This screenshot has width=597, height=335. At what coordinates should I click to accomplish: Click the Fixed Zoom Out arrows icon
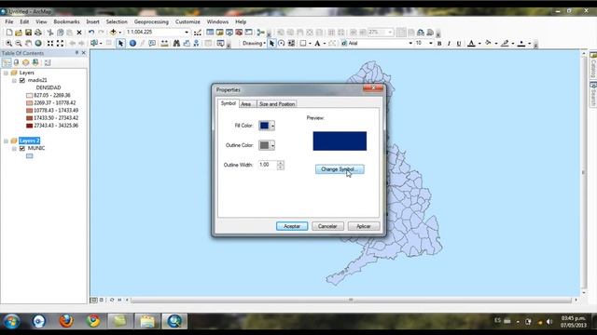(60, 44)
